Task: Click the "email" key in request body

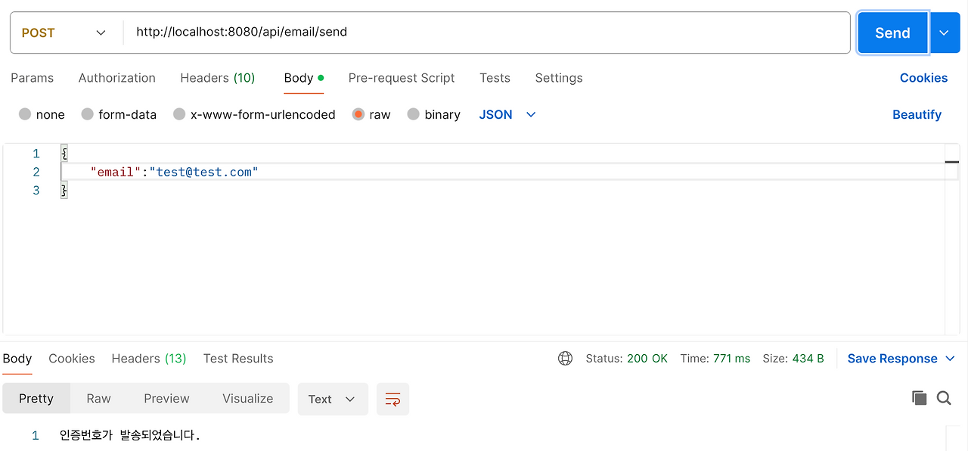Action: pos(116,172)
